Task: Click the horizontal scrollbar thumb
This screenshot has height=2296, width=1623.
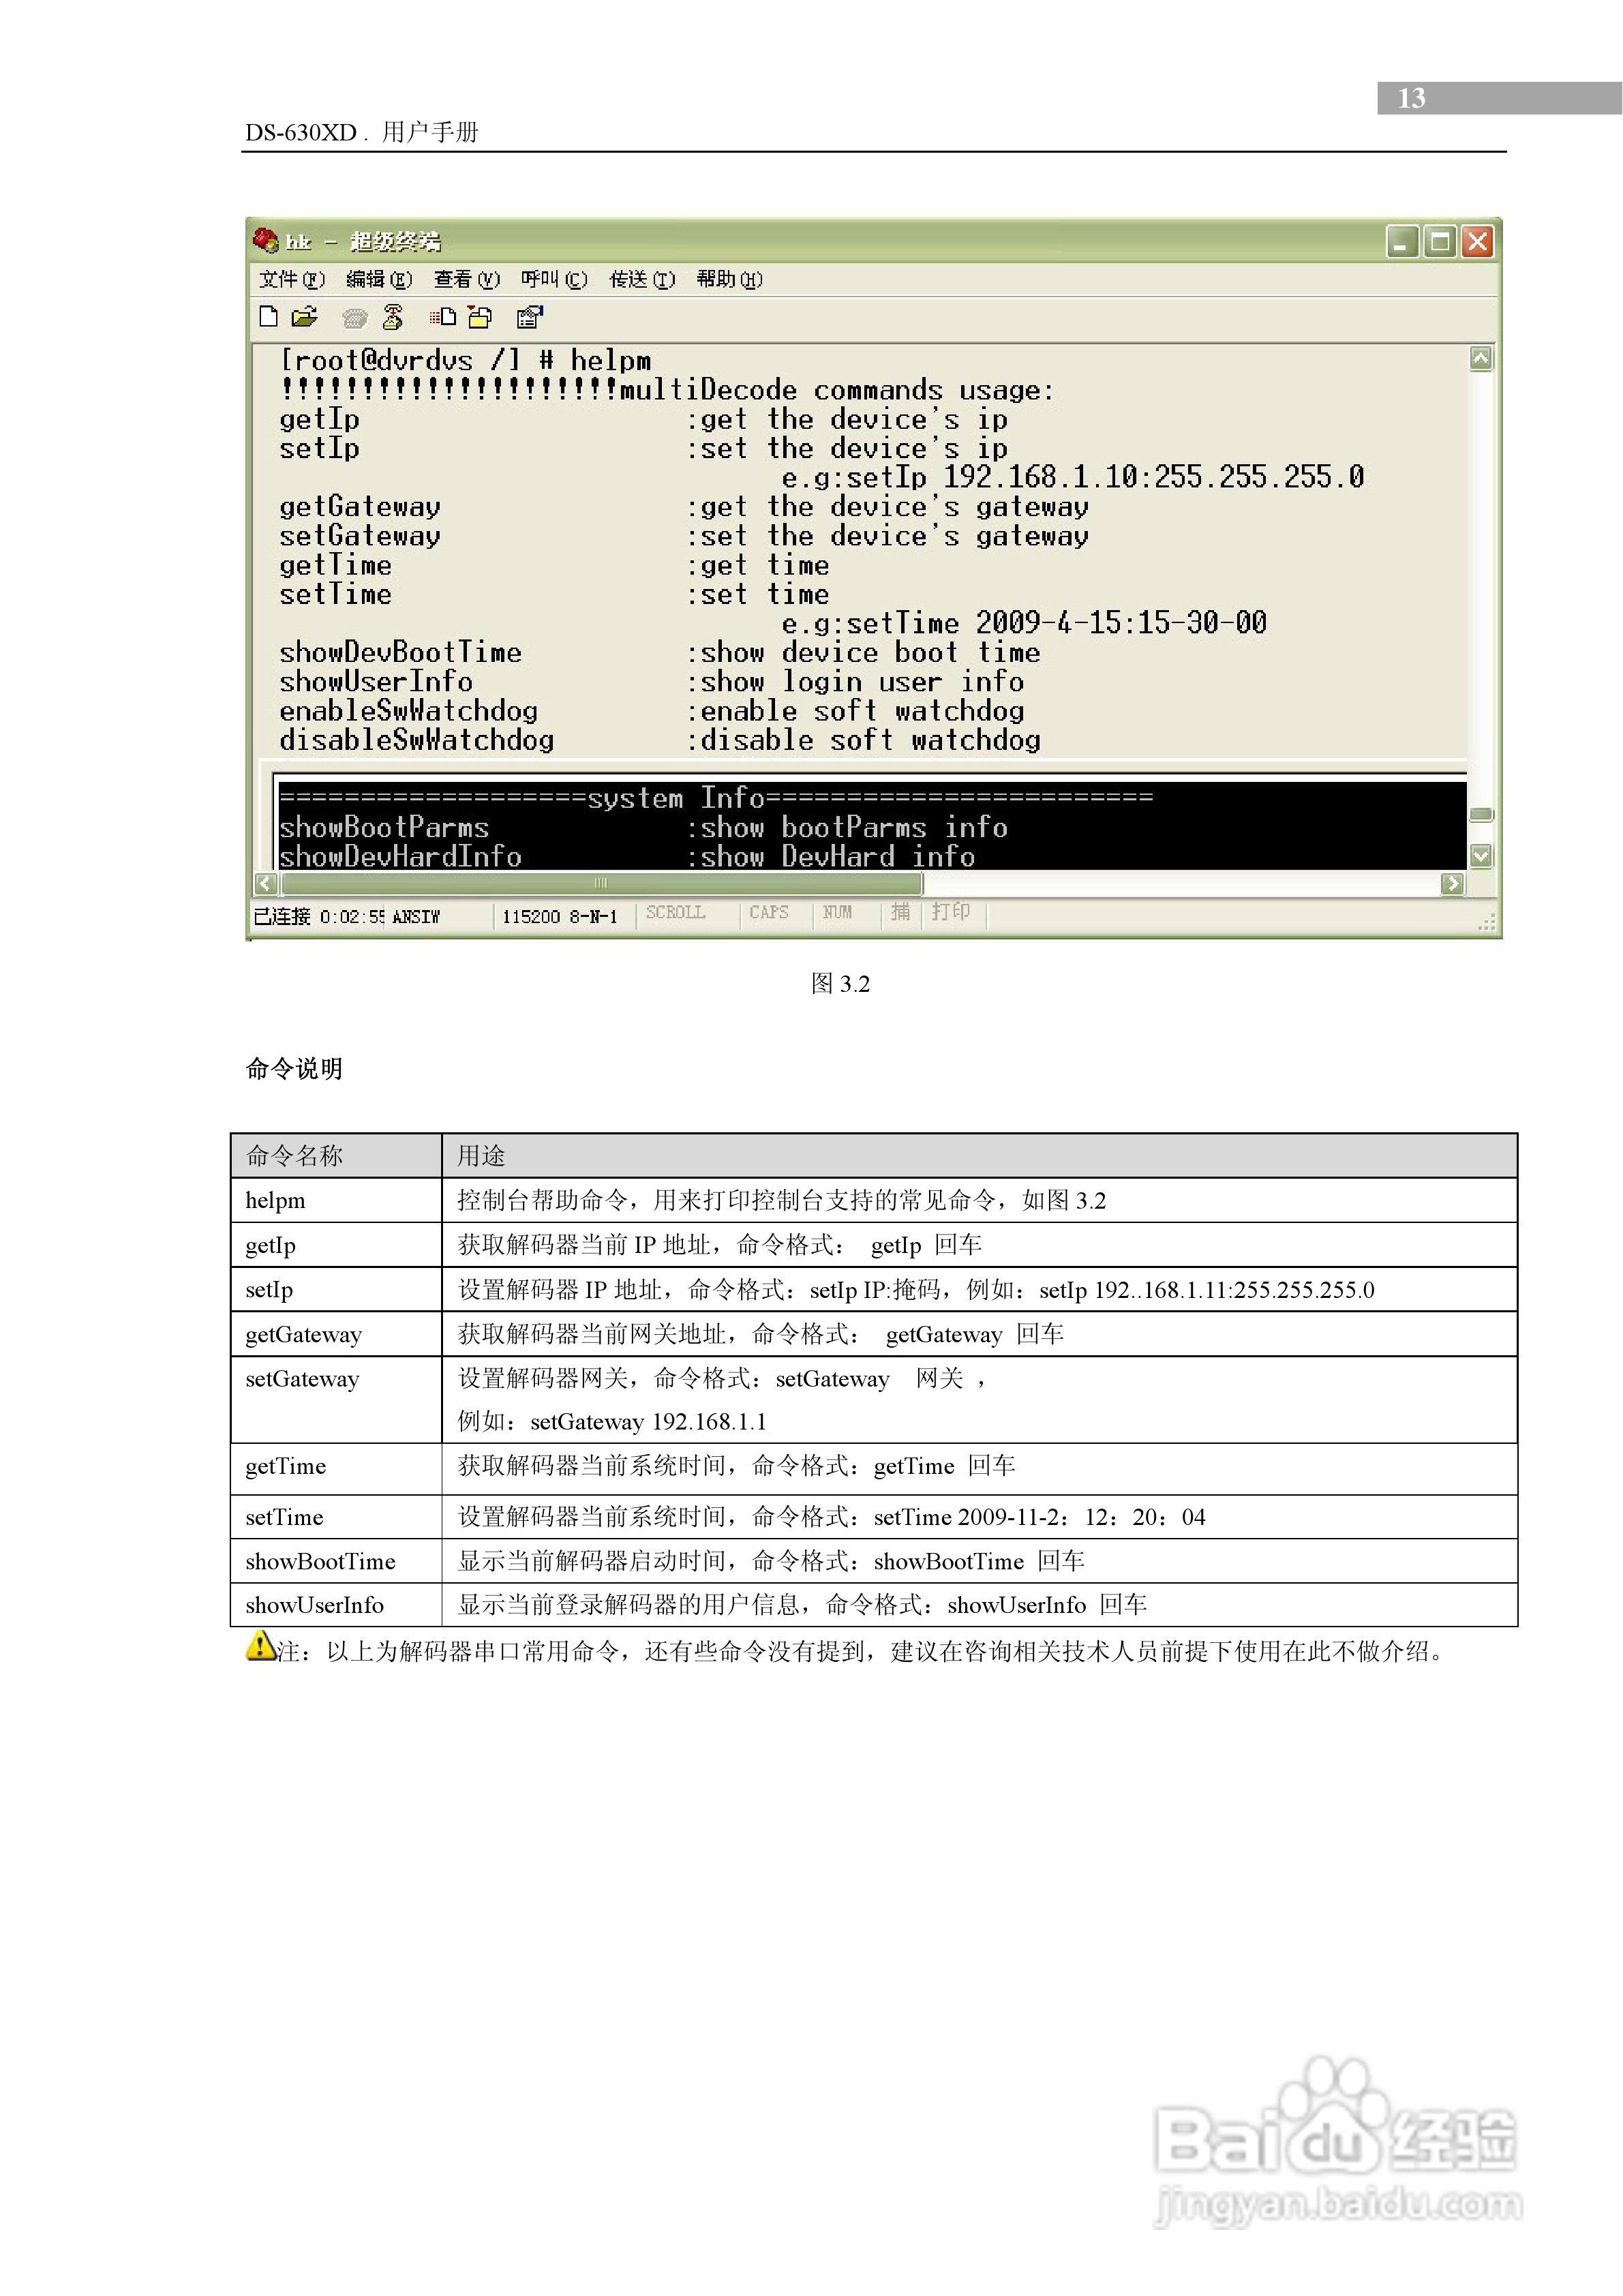Action: tap(601, 883)
